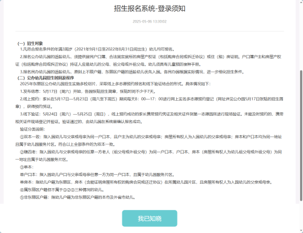This screenshot has width=303, height=233.
Task: Click the line starting ⑤非东丽区户籍
Action: (x=78, y=197)
